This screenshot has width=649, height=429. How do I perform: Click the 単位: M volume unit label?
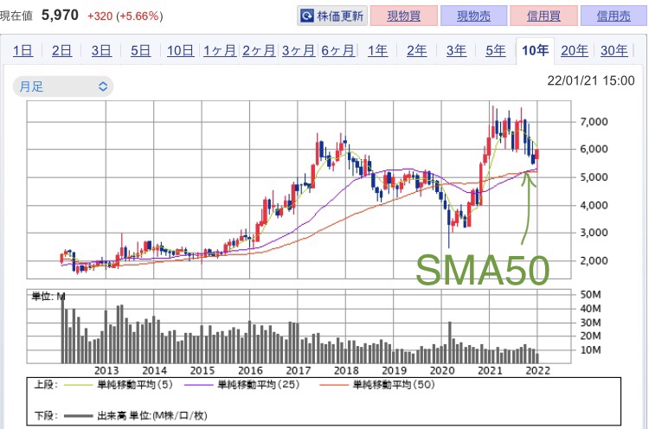(x=48, y=296)
